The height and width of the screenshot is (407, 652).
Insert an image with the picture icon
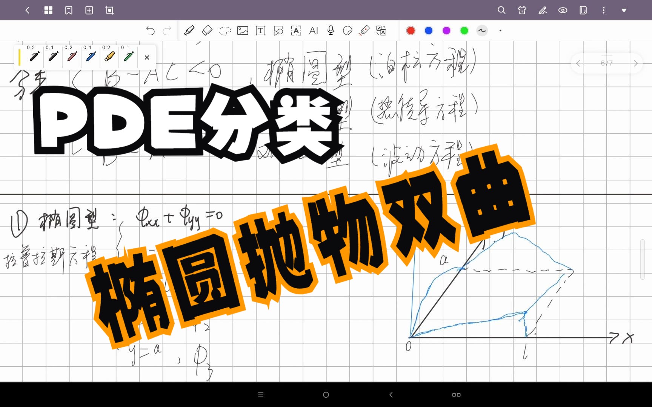point(243,31)
